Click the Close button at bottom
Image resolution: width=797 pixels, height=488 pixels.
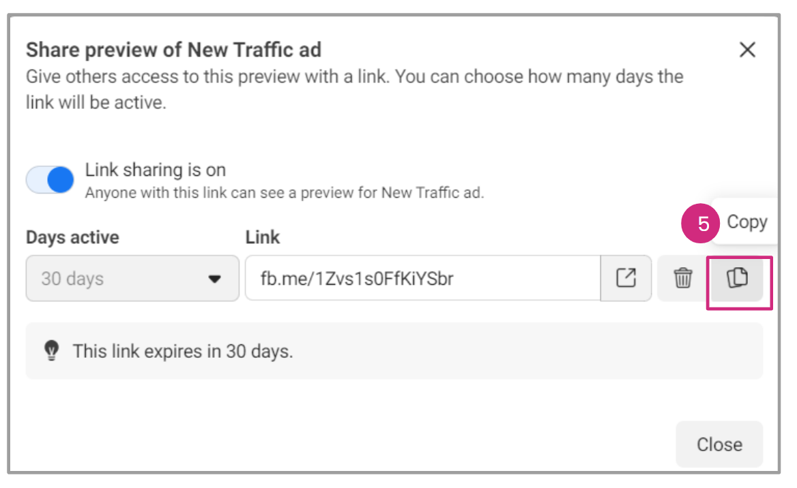pyautogui.click(x=719, y=444)
